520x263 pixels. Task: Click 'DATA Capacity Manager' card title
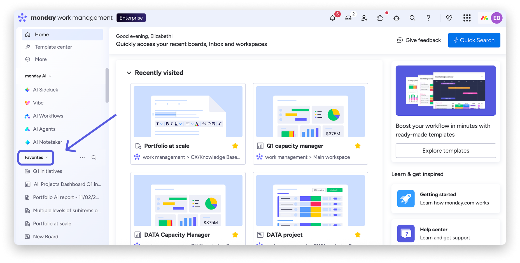click(x=177, y=235)
